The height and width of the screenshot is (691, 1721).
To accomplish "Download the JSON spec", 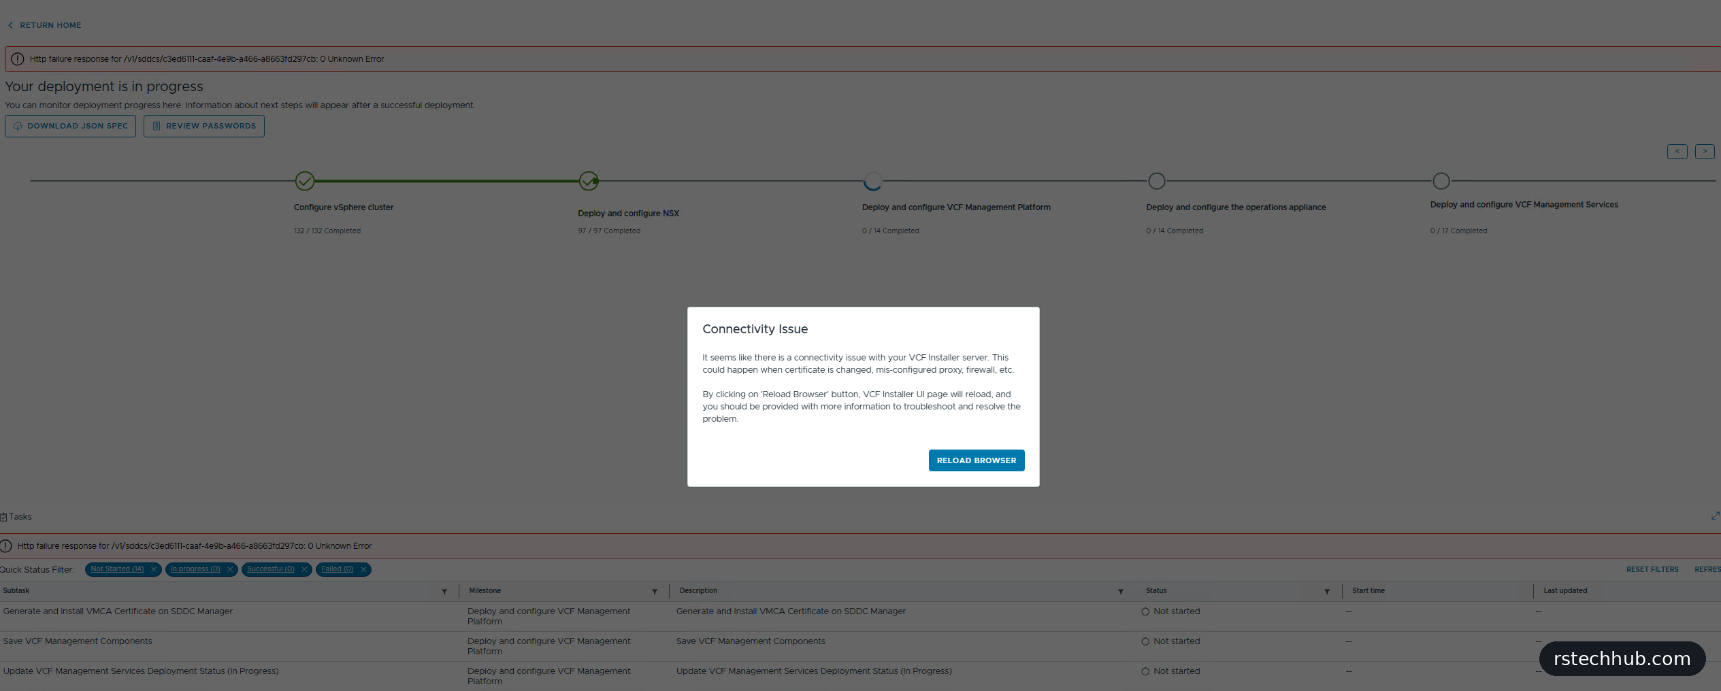I will (x=71, y=126).
